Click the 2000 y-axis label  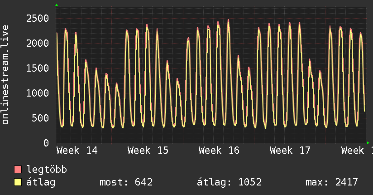[38, 44]
